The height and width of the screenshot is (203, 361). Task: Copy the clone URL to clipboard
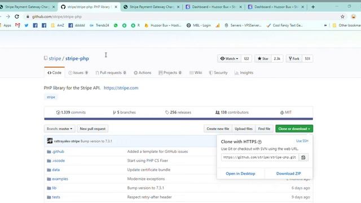[303, 157]
